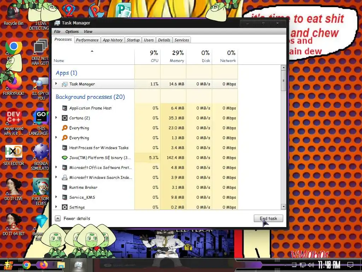Switch to the Performance tab

pos(87,40)
